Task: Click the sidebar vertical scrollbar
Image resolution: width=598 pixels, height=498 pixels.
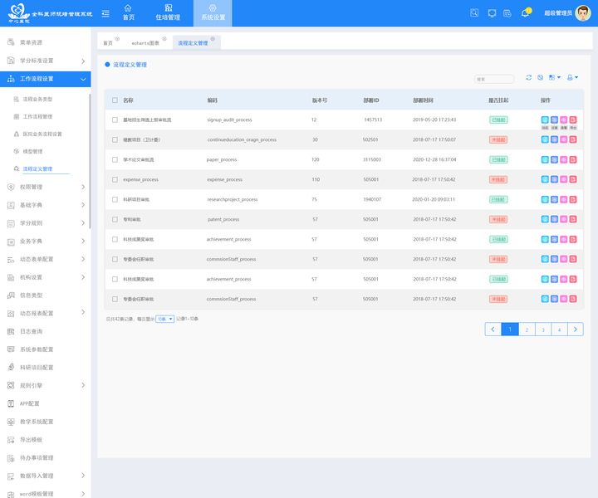Action: [90, 161]
